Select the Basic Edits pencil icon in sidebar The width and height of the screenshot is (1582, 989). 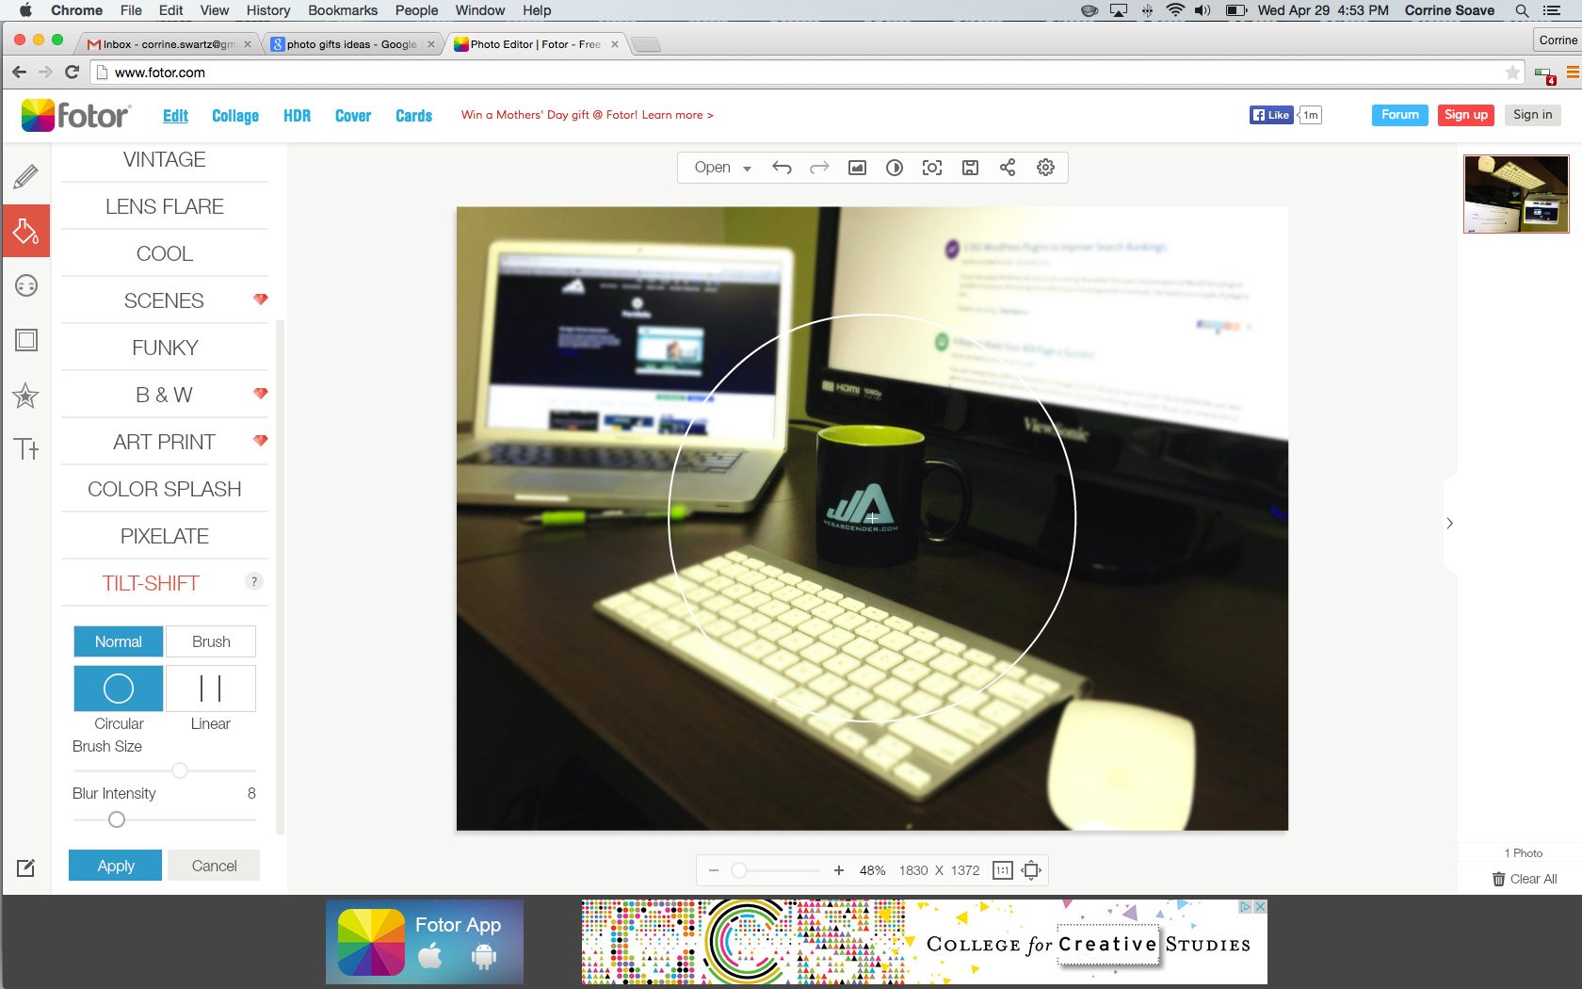26,176
